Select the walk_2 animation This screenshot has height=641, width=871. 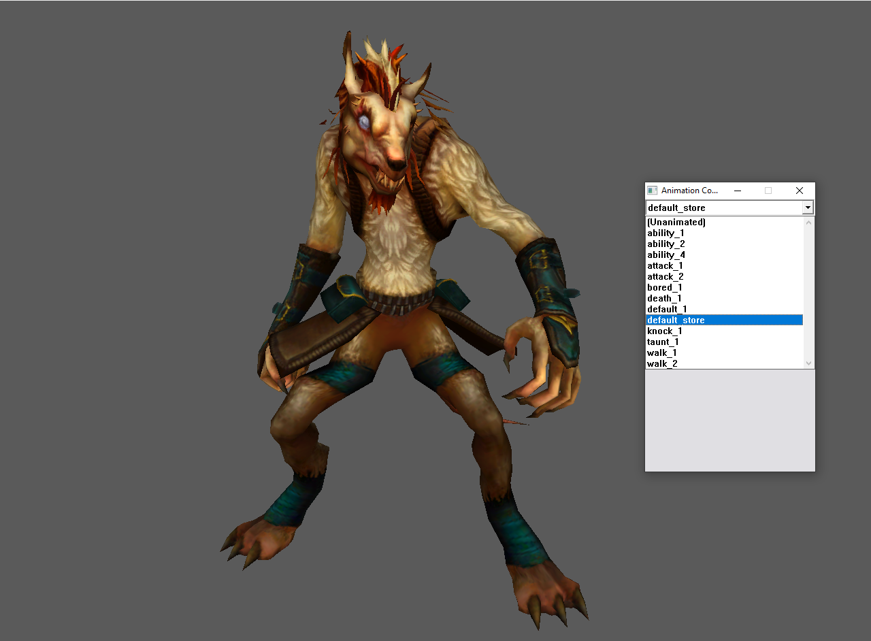point(724,363)
